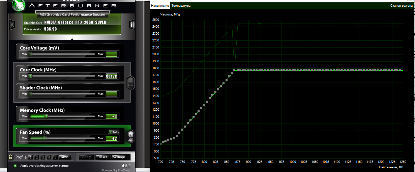The width and height of the screenshot is (415, 172).
Task: Click the Напряжение, мВ axis label
Action: pos(391,167)
